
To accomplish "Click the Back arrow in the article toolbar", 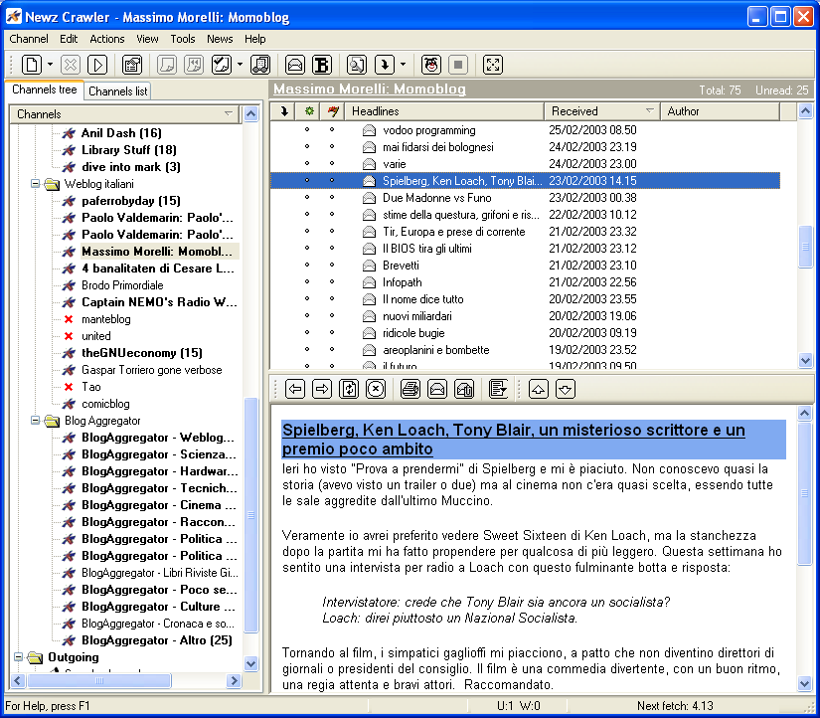I will tap(295, 389).
